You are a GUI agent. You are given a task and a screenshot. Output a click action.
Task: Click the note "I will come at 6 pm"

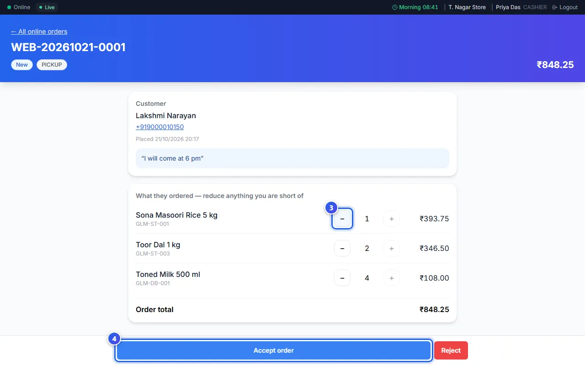tap(292, 158)
